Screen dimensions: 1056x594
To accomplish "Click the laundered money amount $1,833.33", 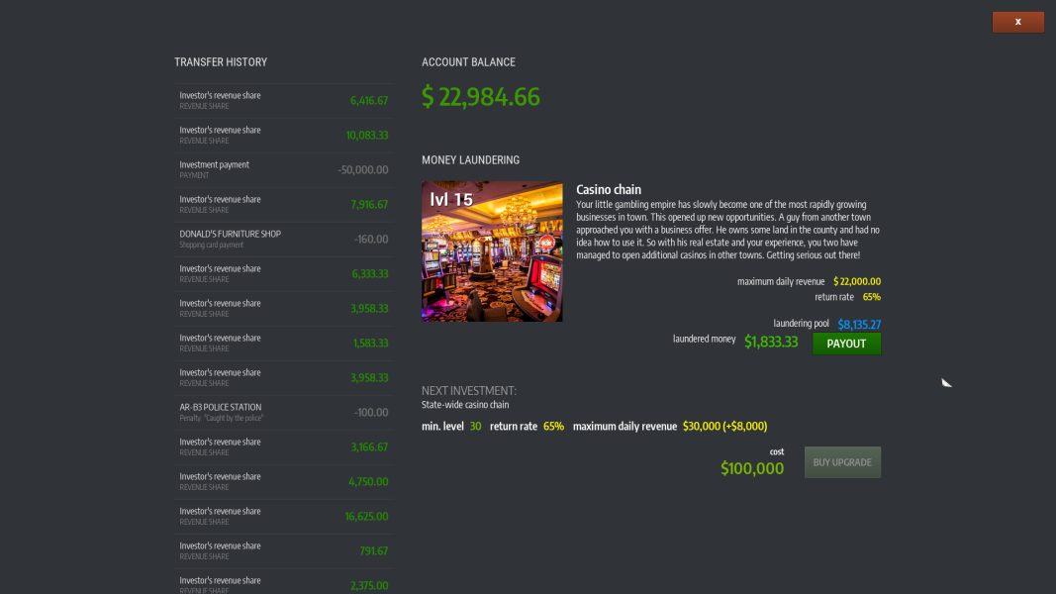I will click(x=771, y=342).
